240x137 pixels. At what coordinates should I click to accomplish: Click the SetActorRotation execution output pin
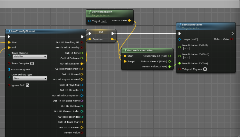232,34
